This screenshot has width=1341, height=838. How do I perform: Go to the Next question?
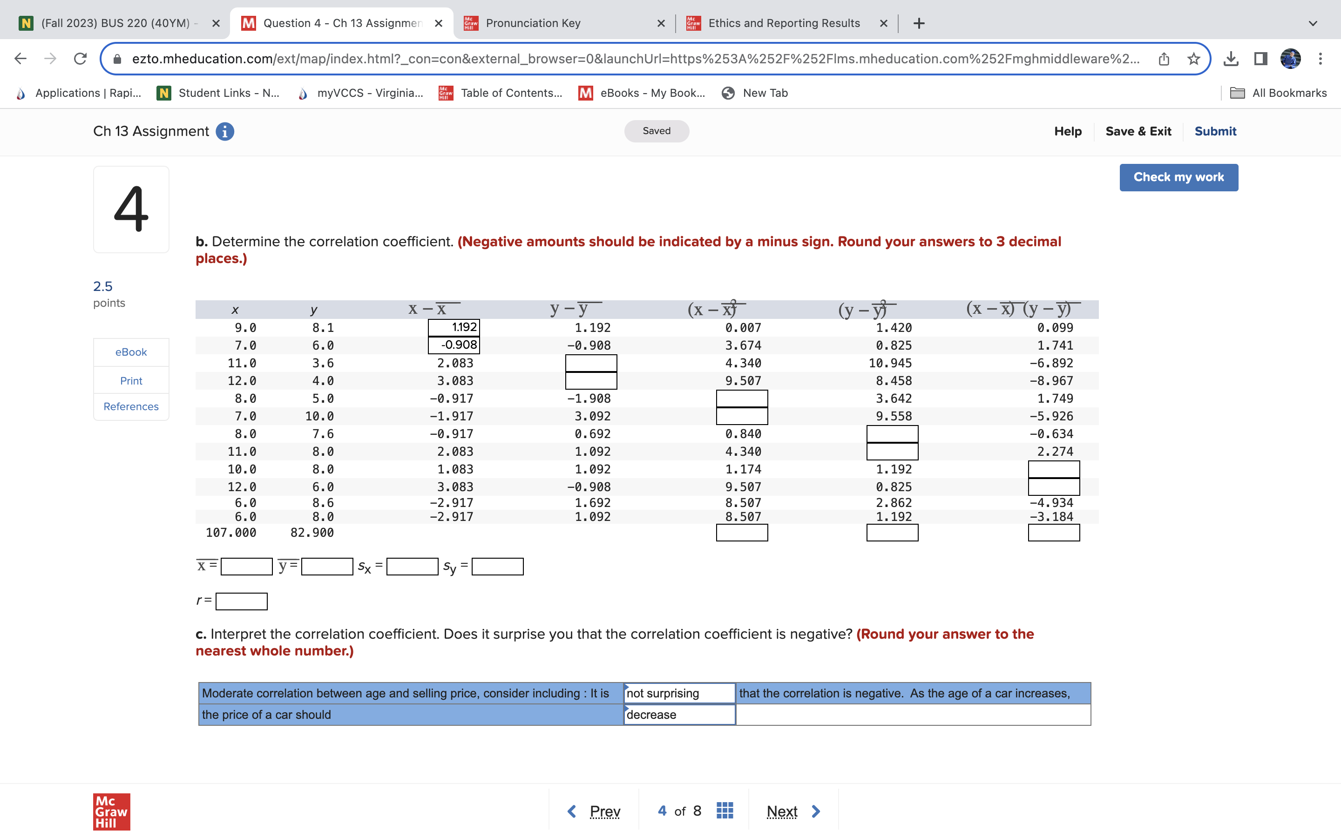pos(781,810)
